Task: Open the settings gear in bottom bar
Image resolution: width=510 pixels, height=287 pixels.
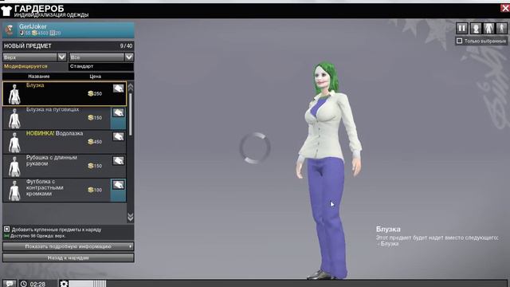Action: tap(64, 284)
